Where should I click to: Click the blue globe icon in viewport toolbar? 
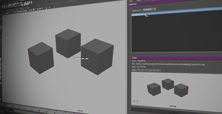34,10
